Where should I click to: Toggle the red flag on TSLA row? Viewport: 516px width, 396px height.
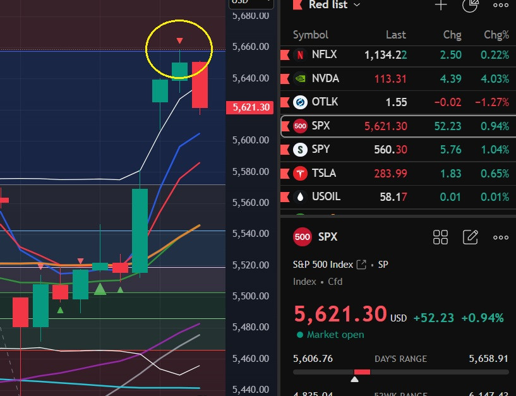coord(285,174)
